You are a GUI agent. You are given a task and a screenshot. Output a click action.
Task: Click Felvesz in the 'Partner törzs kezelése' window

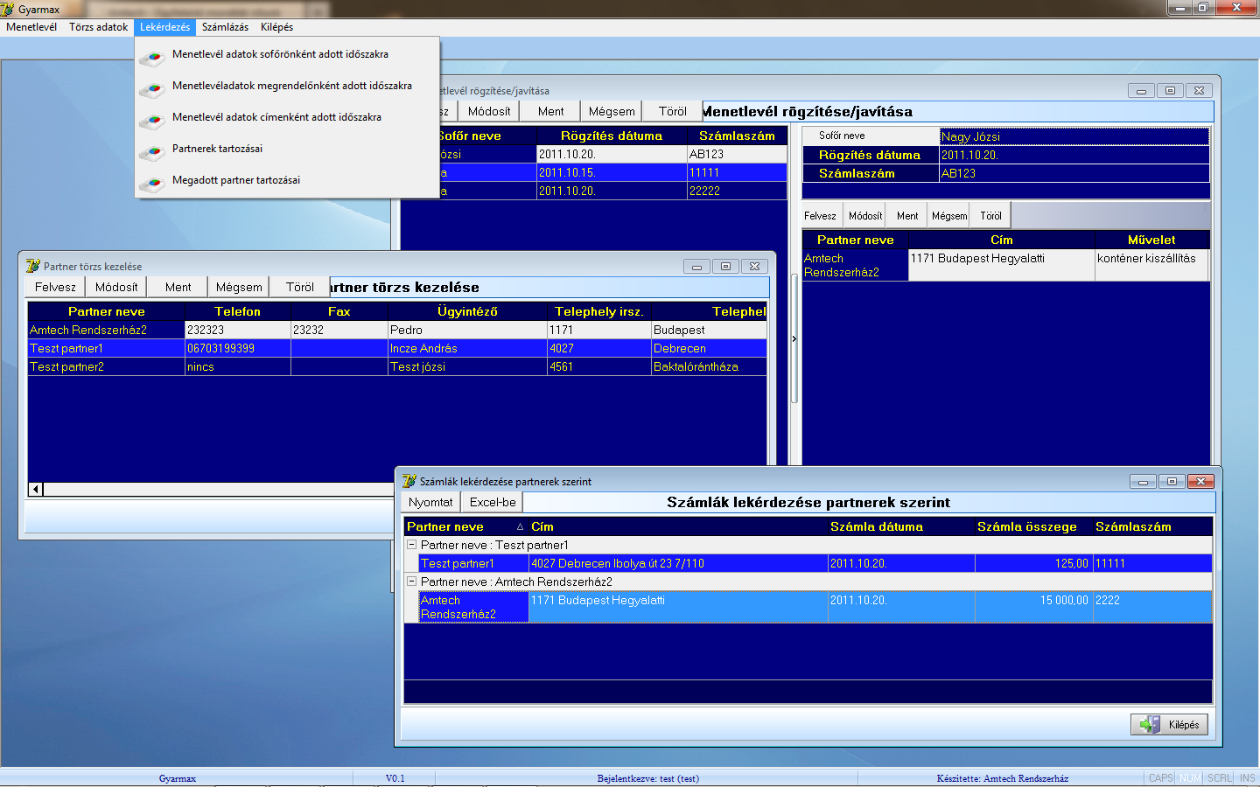[x=55, y=287]
